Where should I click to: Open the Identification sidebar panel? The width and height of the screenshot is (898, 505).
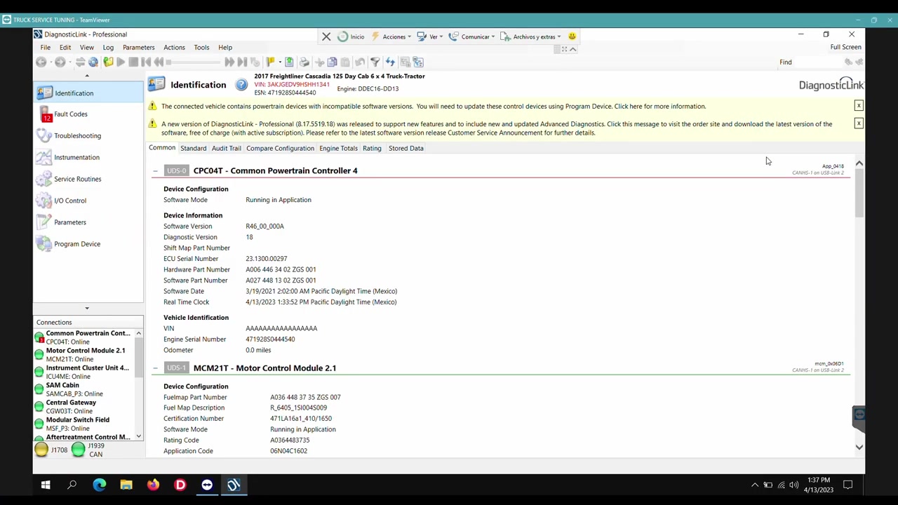coord(88,93)
